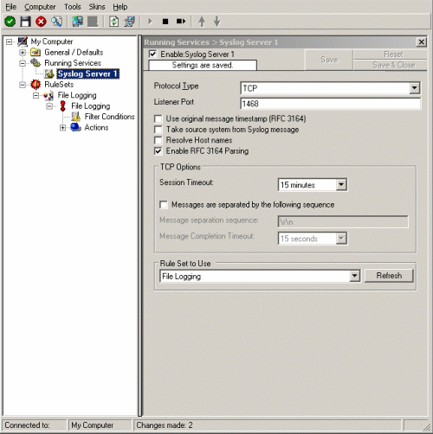The height and width of the screenshot is (434, 433).
Task: Uncheck Enable RFC 3164 Parsing
Action: point(158,151)
